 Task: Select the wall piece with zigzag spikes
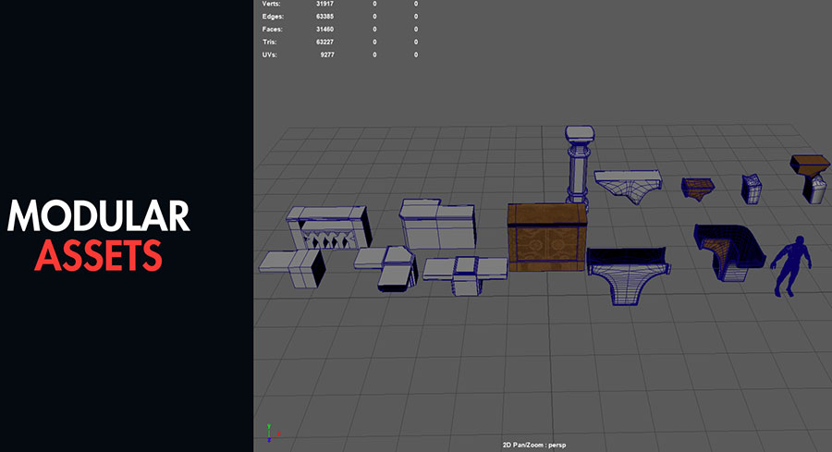(329, 228)
